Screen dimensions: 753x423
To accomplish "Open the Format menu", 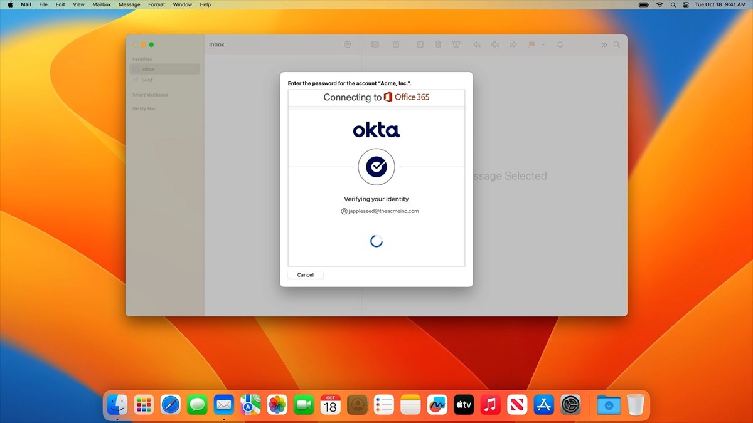I will (157, 4).
